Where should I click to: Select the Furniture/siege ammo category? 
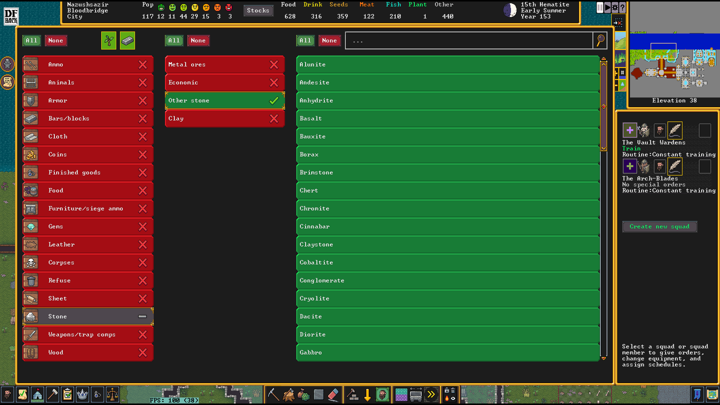[x=88, y=208]
